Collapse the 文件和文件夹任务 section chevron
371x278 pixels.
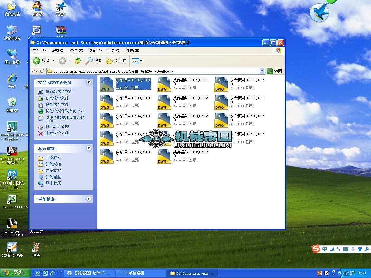tap(89, 82)
